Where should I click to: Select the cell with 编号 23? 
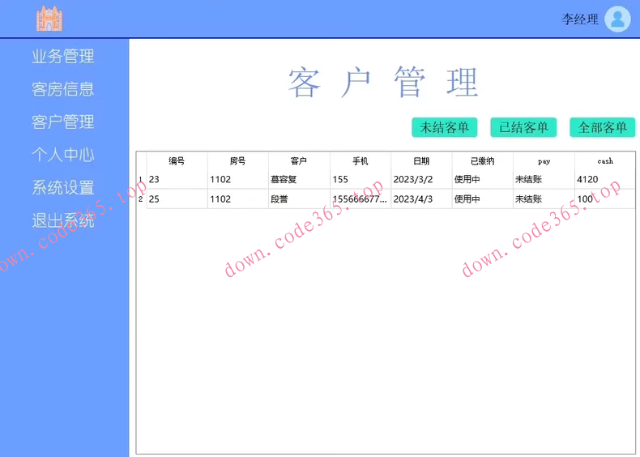click(177, 179)
